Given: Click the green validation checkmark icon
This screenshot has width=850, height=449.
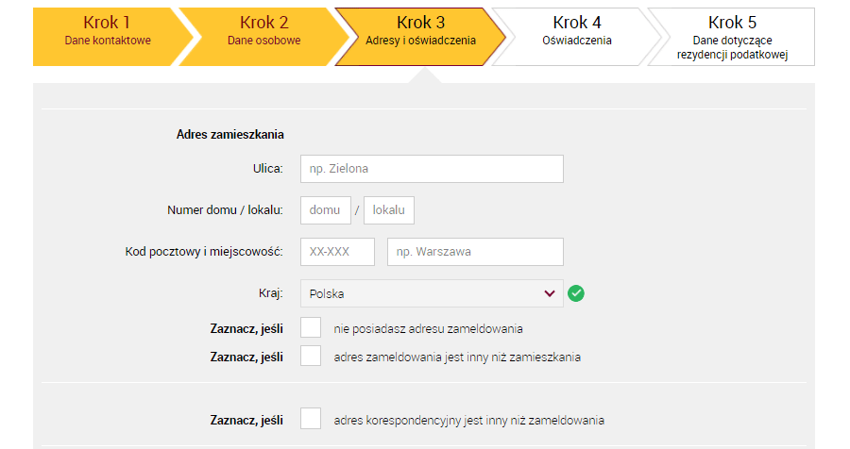Looking at the screenshot, I should 576,293.
